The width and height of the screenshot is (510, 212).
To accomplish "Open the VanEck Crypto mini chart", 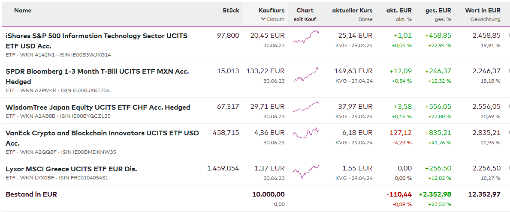I will coord(306,133).
